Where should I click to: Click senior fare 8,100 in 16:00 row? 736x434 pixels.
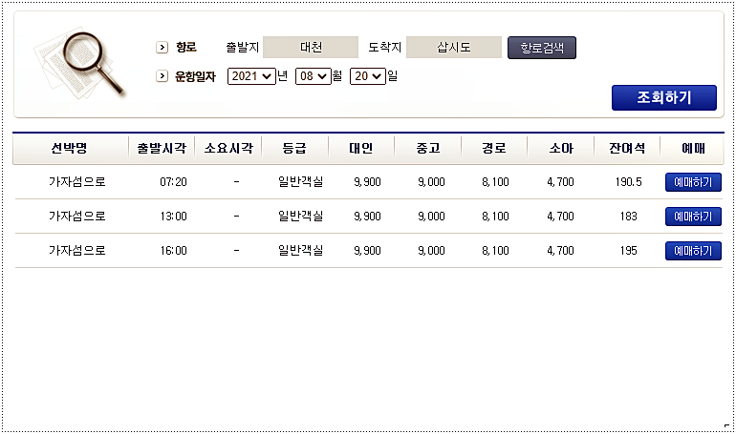click(495, 251)
